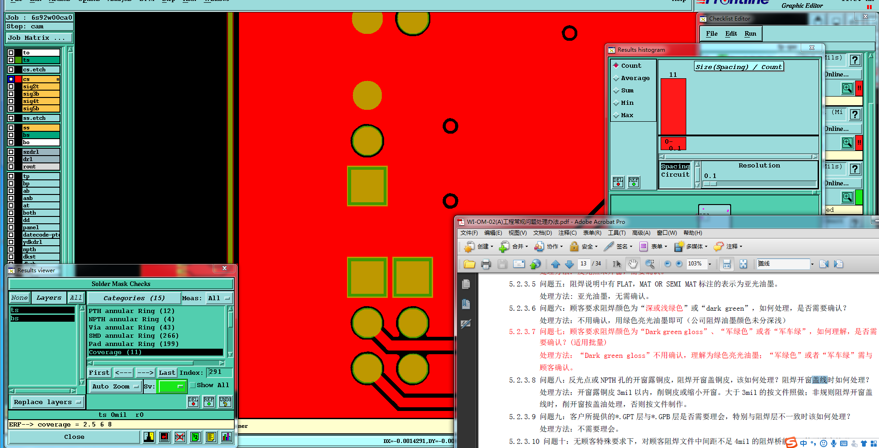This screenshot has height=448, width=879.
Task: Click the Job Matrix button
Action: [39, 38]
